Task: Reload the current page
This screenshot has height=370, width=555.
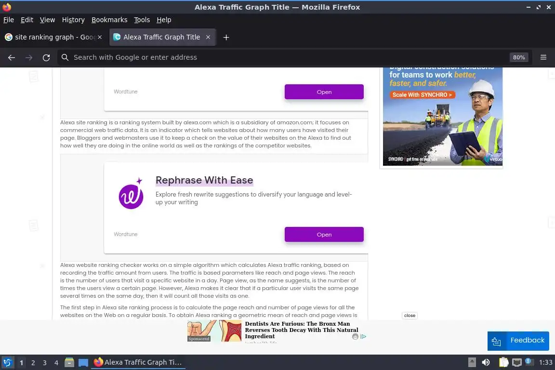Action: coord(46,57)
